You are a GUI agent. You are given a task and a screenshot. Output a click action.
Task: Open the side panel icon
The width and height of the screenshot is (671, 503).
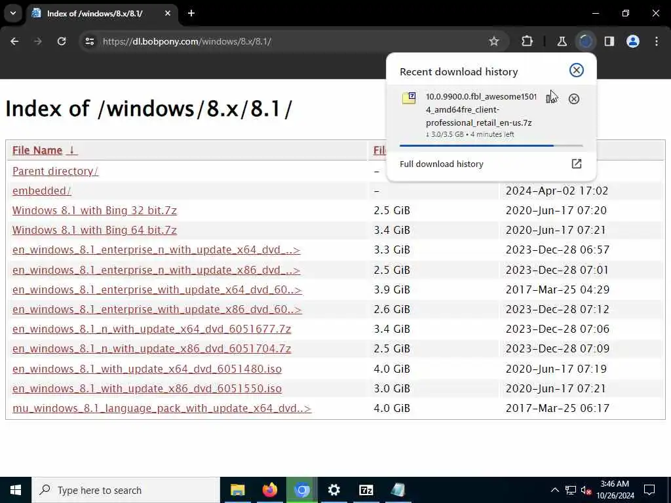click(x=609, y=41)
